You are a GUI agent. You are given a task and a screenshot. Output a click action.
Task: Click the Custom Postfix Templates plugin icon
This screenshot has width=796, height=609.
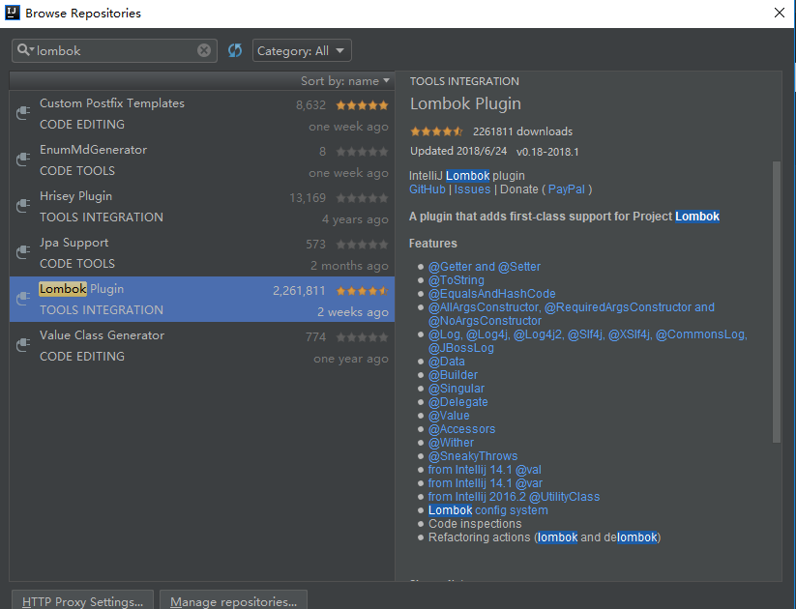(21, 113)
